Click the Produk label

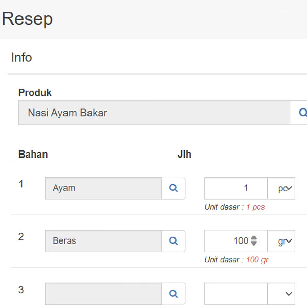[x=35, y=93]
